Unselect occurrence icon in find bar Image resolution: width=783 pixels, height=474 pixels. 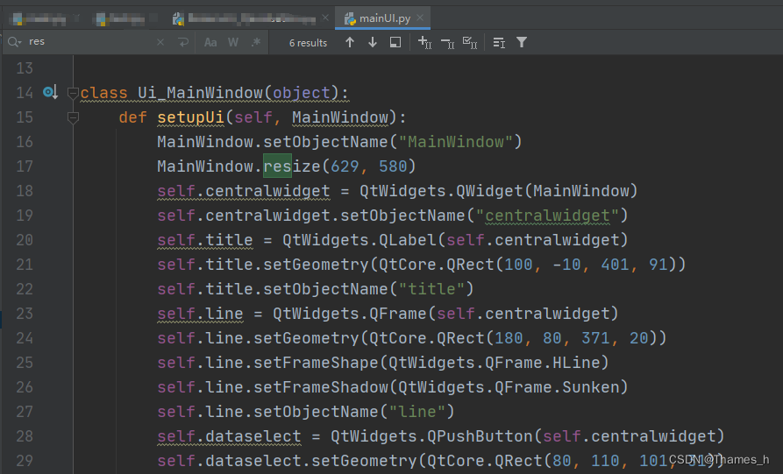(447, 44)
